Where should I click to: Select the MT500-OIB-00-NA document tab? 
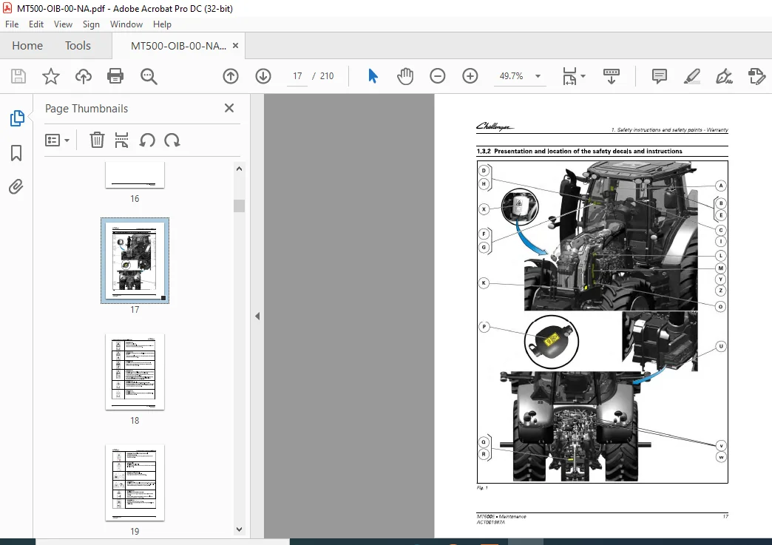coord(178,46)
